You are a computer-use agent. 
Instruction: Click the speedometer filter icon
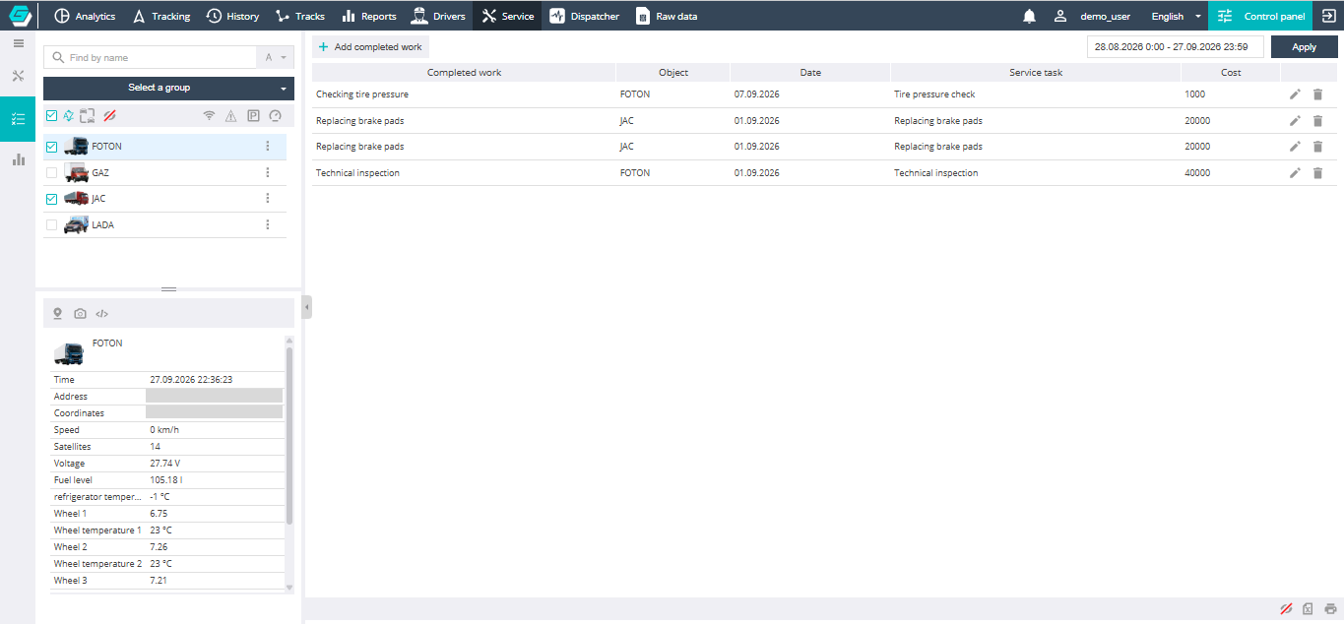pyautogui.click(x=275, y=116)
